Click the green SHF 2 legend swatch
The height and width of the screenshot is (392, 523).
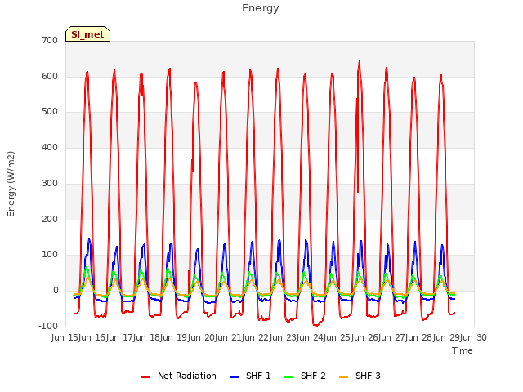288,377
